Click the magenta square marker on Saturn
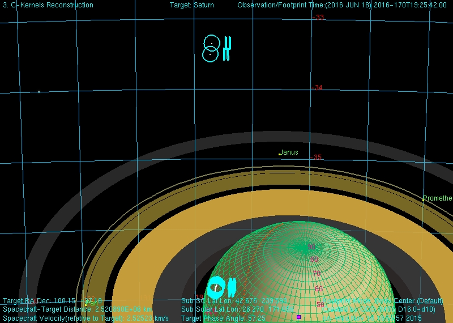This screenshot has width=453, height=323. pyautogui.click(x=299, y=317)
